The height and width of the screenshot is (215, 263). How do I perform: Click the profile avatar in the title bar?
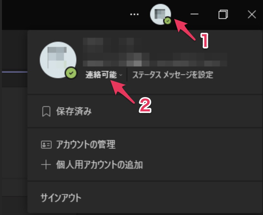click(x=161, y=14)
